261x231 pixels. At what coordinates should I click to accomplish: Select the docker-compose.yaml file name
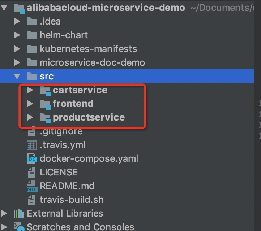[89, 158]
